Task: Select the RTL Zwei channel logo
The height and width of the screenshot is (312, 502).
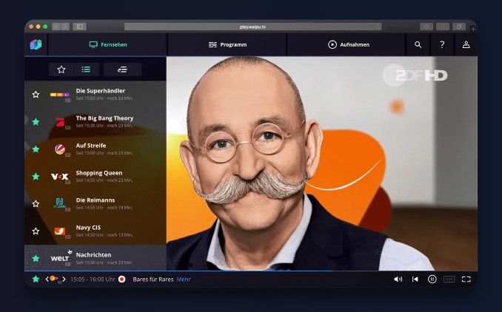Action: point(60,203)
